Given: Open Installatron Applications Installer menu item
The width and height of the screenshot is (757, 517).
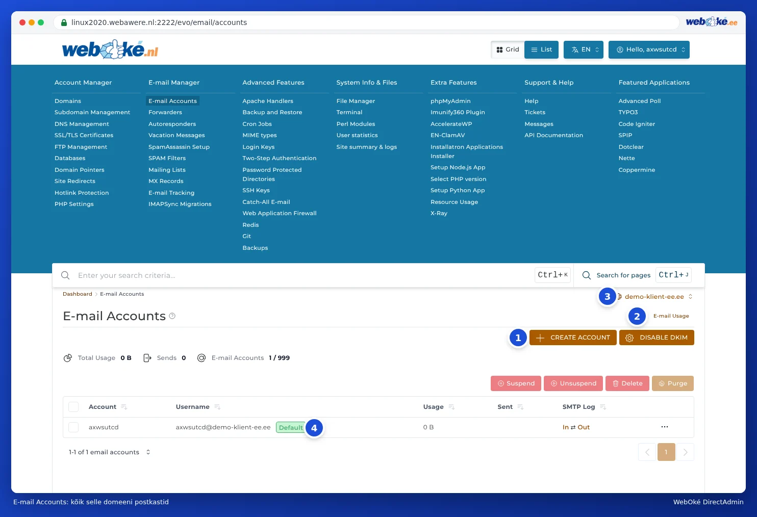Looking at the screenshot, I should [x=467, y=151].
